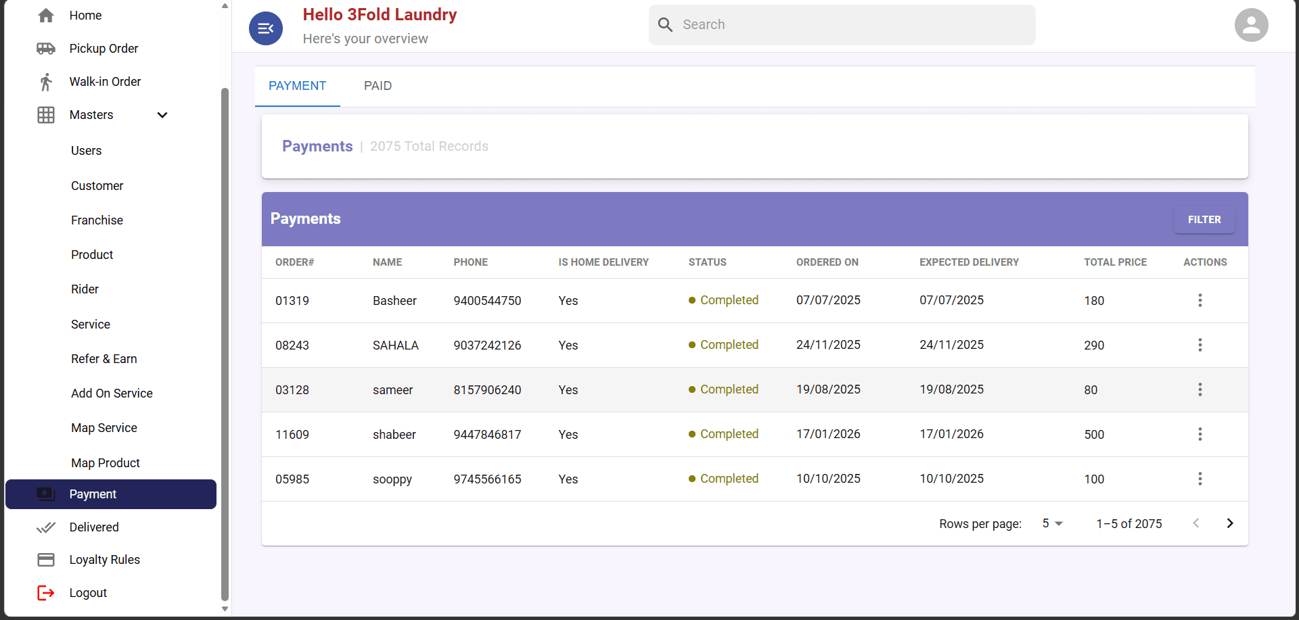Open actions menu for order 05985

pos(1200,479)
